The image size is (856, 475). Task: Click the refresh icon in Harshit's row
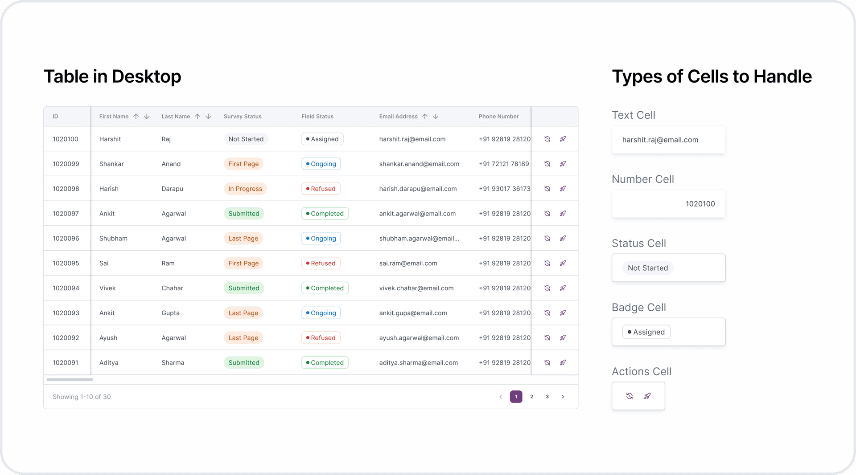tap(547, 139)
